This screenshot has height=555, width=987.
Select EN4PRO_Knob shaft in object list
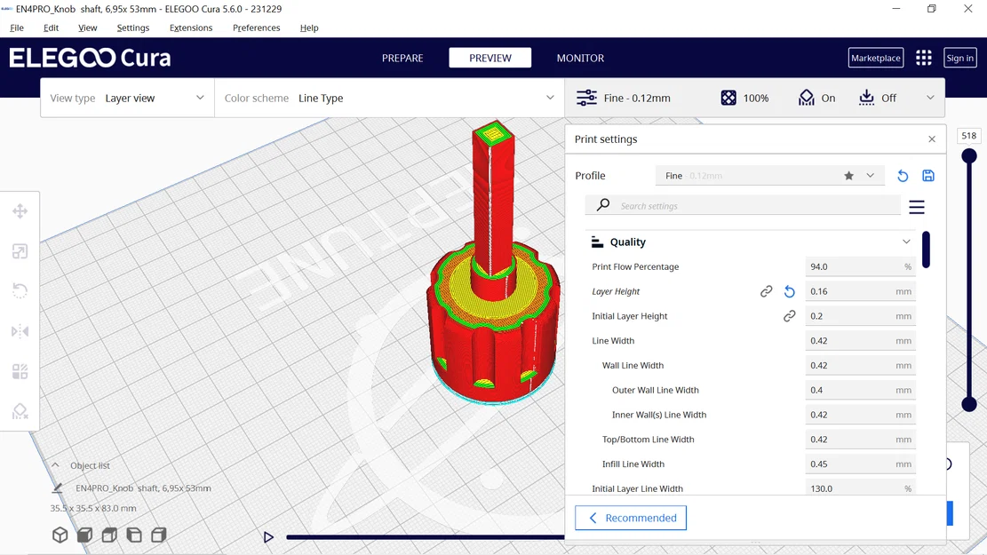coord(143,488)
